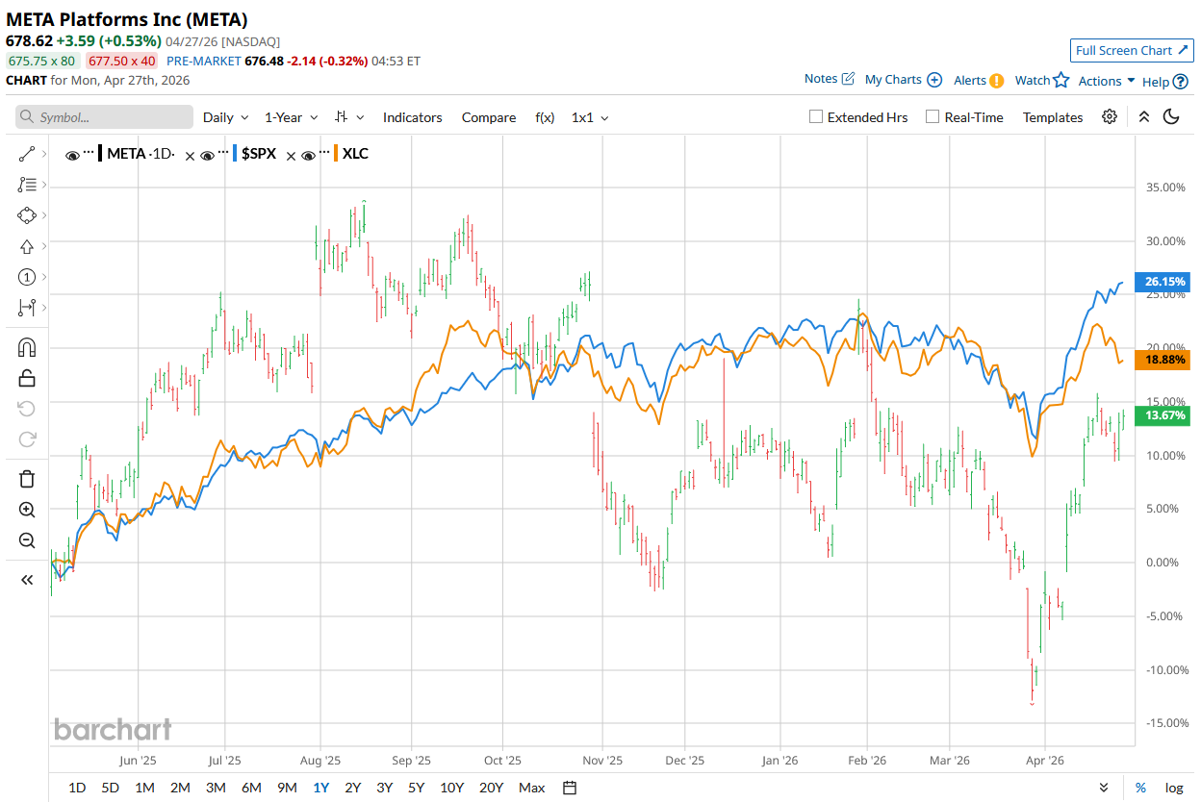1201x802 pixels.
Task: Open the Daily interval dropdown
Action: (x=225, y=117)
